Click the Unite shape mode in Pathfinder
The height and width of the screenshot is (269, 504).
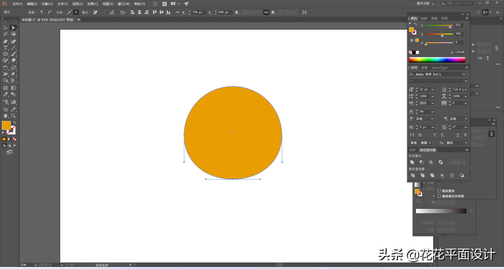point(412,162)
